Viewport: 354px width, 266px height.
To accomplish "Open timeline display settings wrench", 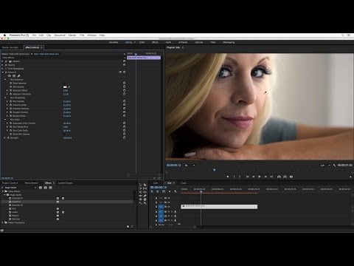I will (x=176, y=191).
